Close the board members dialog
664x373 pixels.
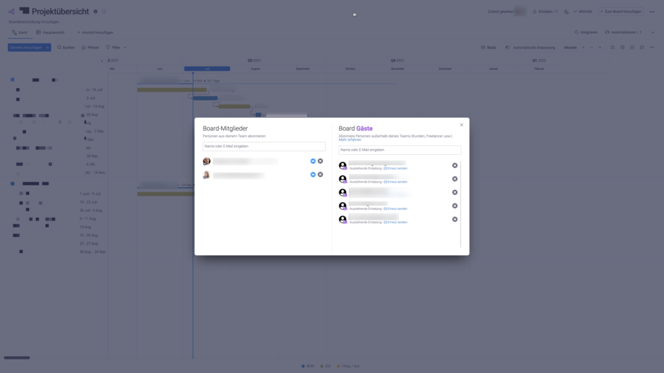click(462, 124)
